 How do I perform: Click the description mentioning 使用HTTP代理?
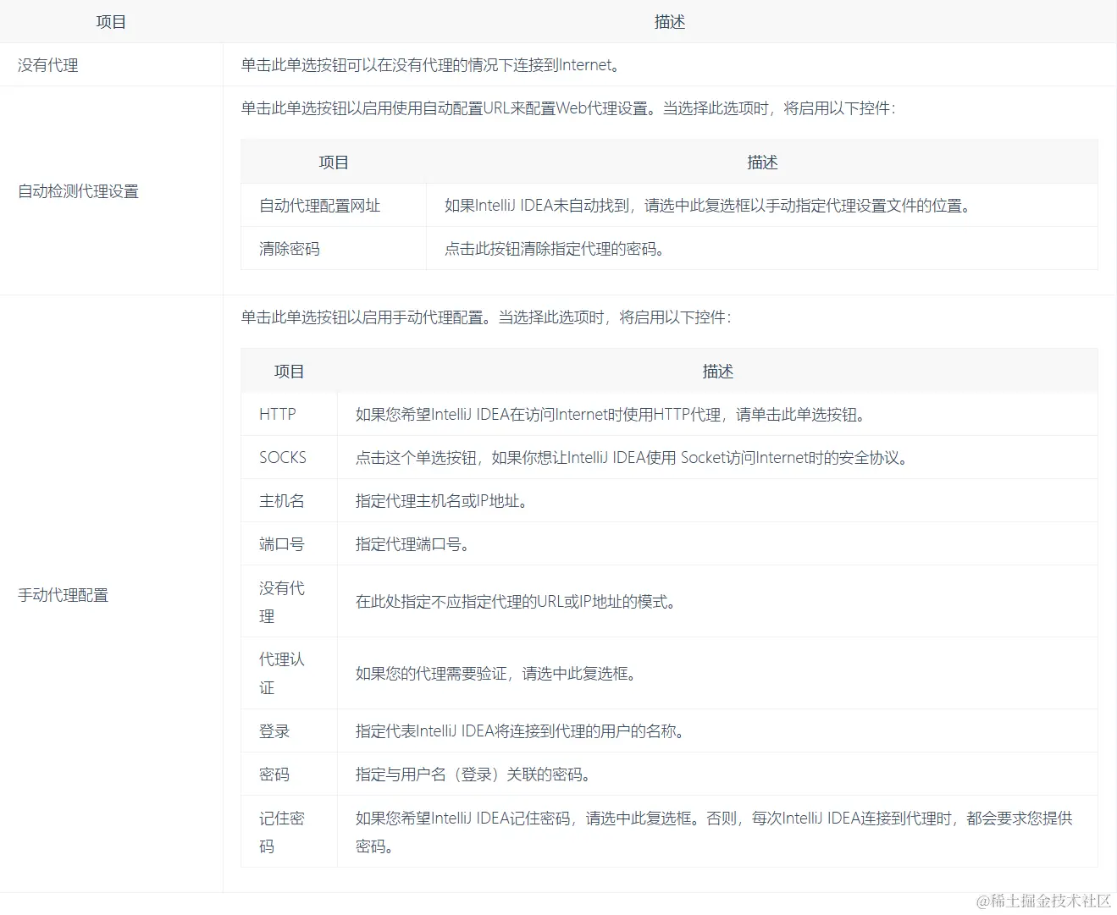[x=611, y=415]
